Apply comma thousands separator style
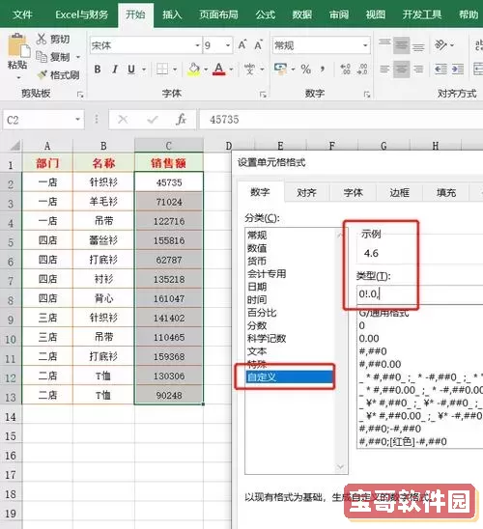Screen dimensions: 483x529 point(323,70)
